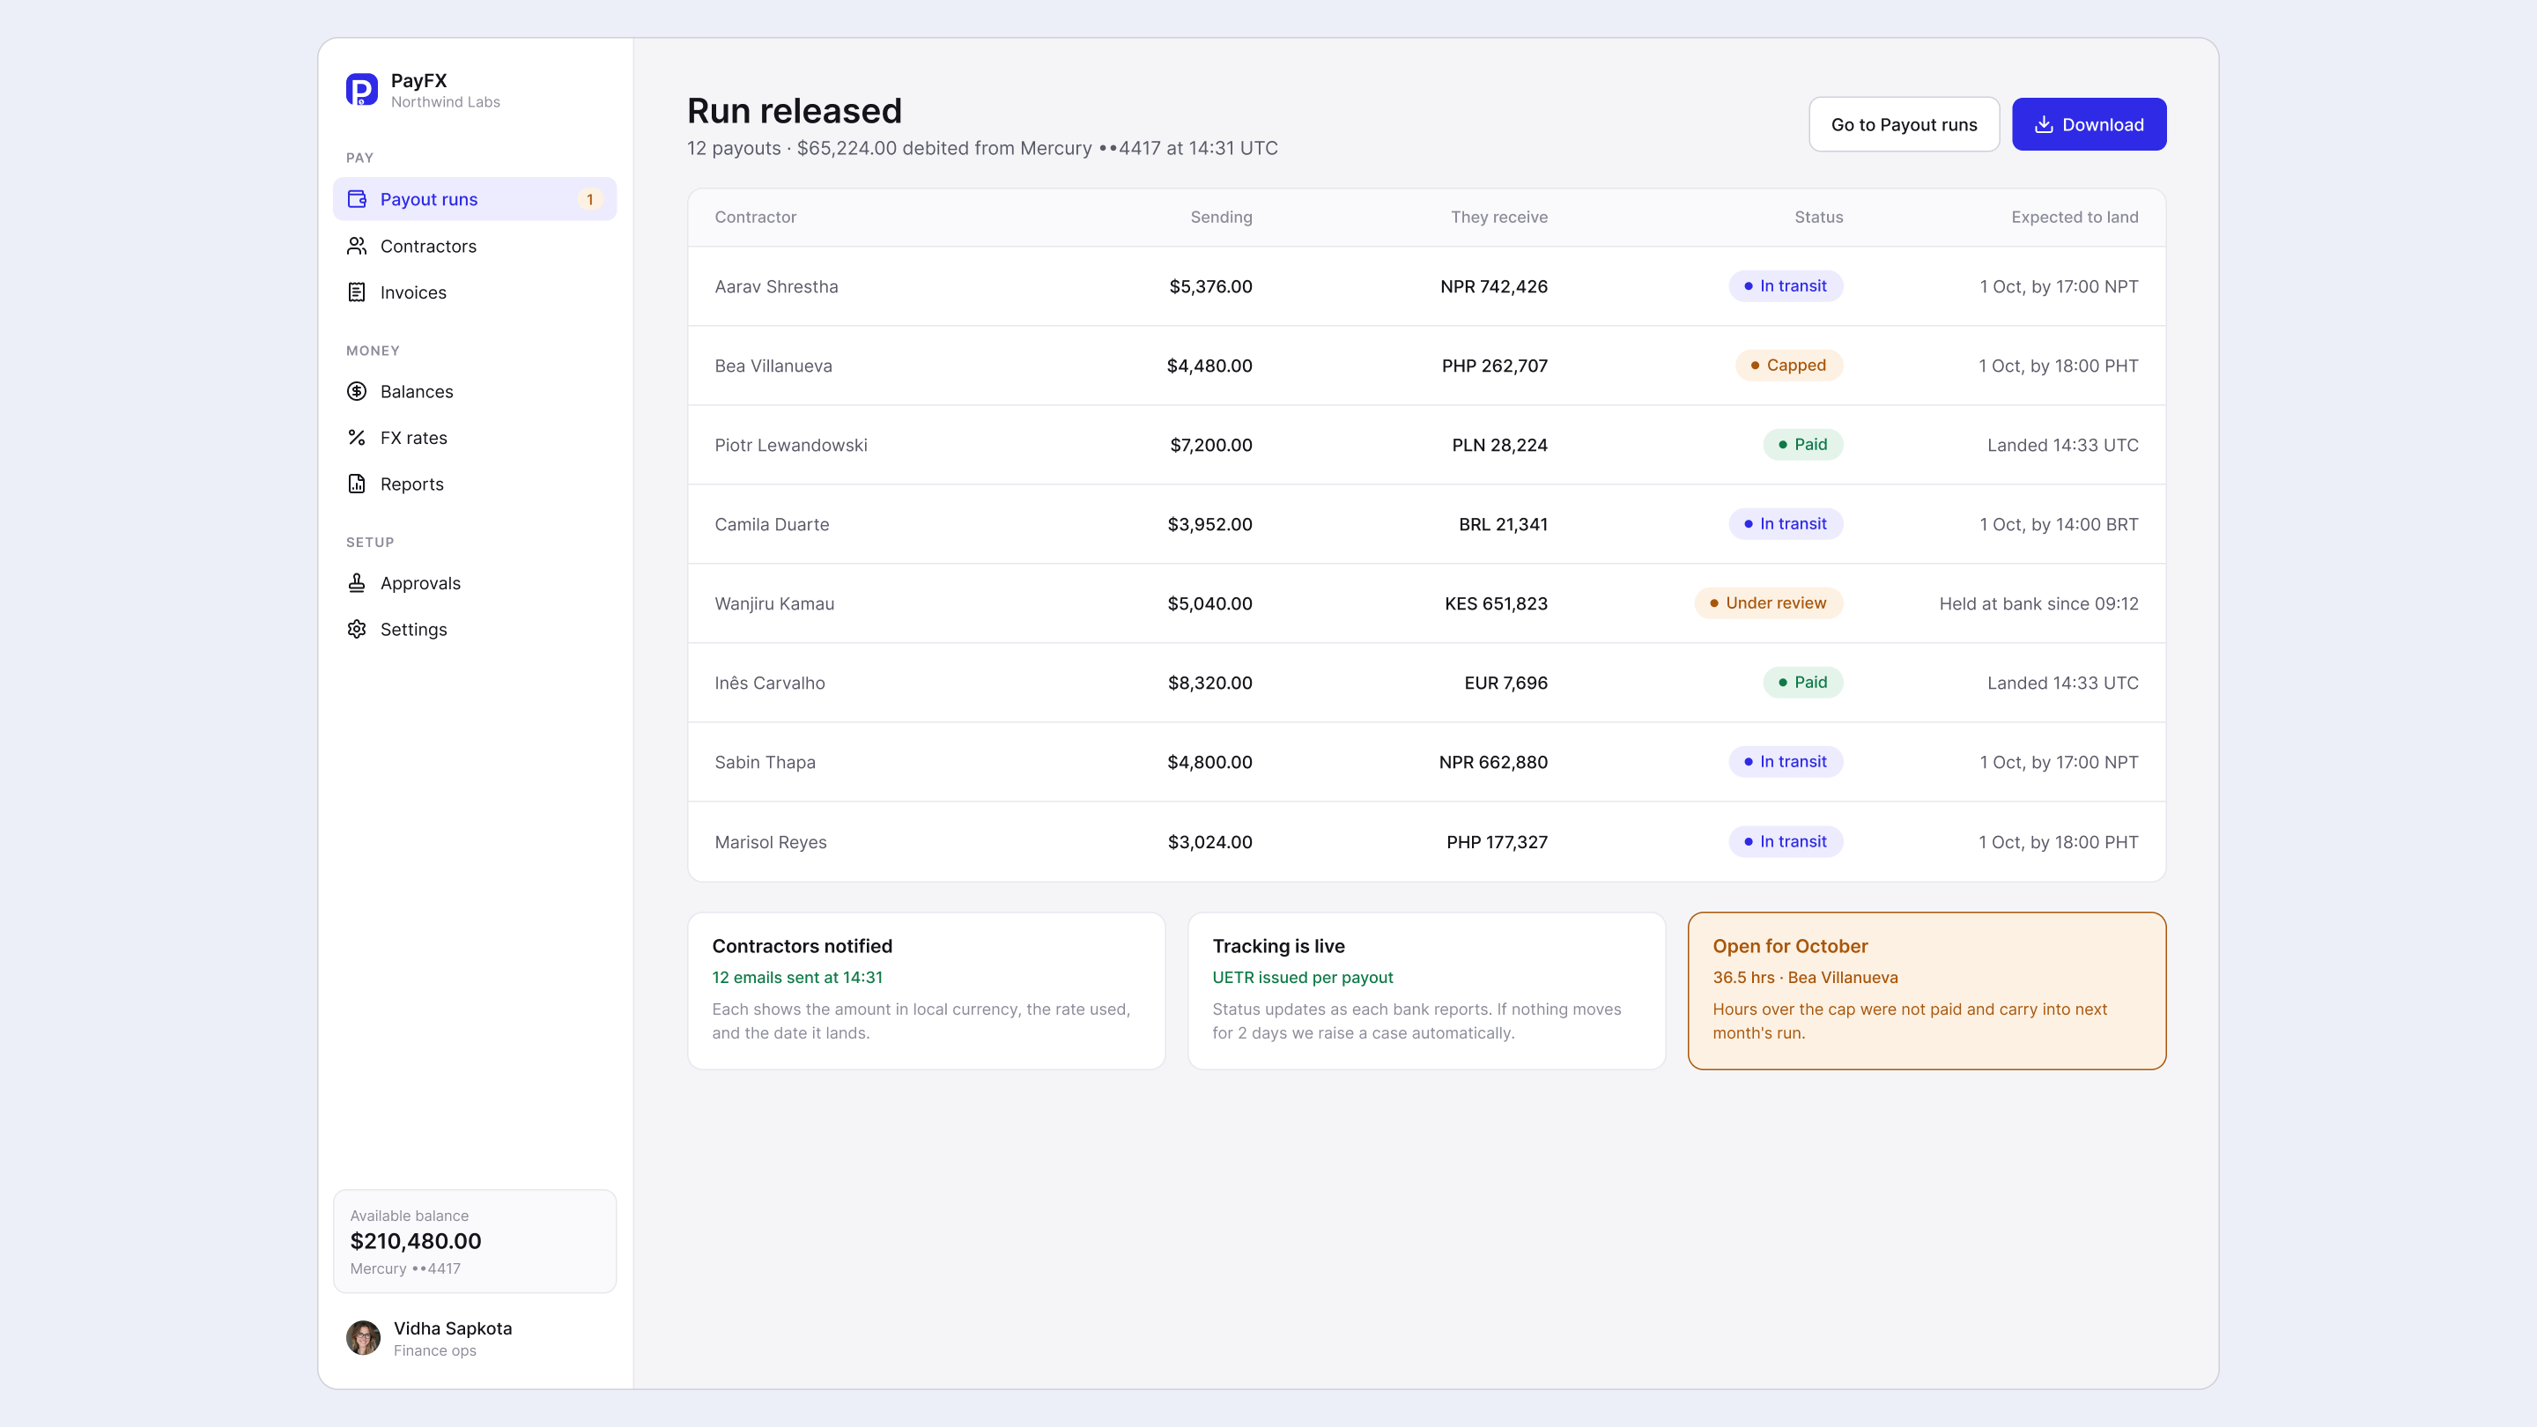Click the Payout runs badge showing 1
The width and height of the screenshot is (2537, 1427).
[x=590, y=199]
